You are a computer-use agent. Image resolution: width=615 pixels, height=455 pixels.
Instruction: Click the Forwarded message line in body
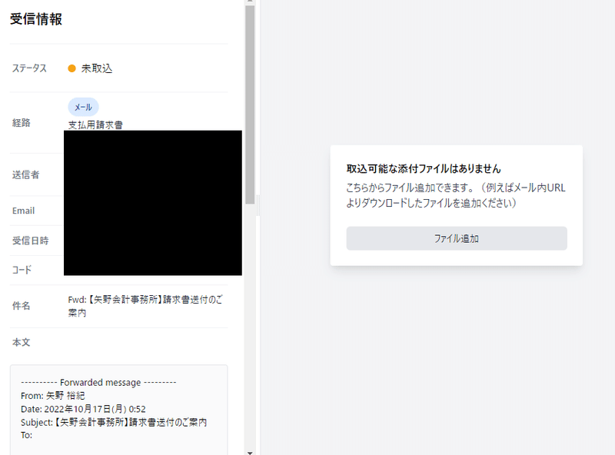98,382
